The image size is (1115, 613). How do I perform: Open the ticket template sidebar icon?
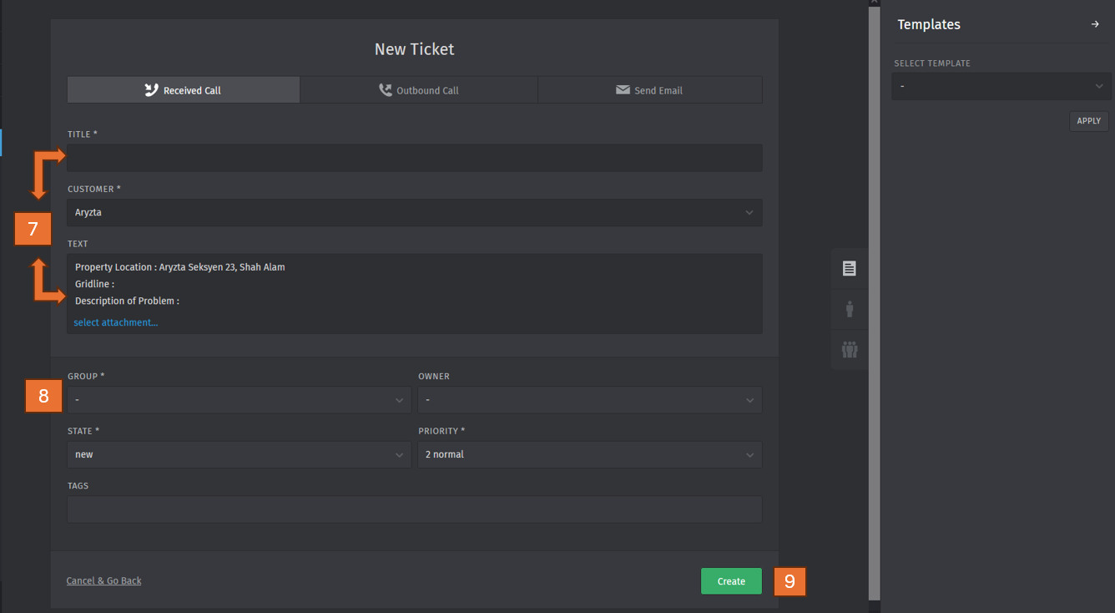(850, 269)
